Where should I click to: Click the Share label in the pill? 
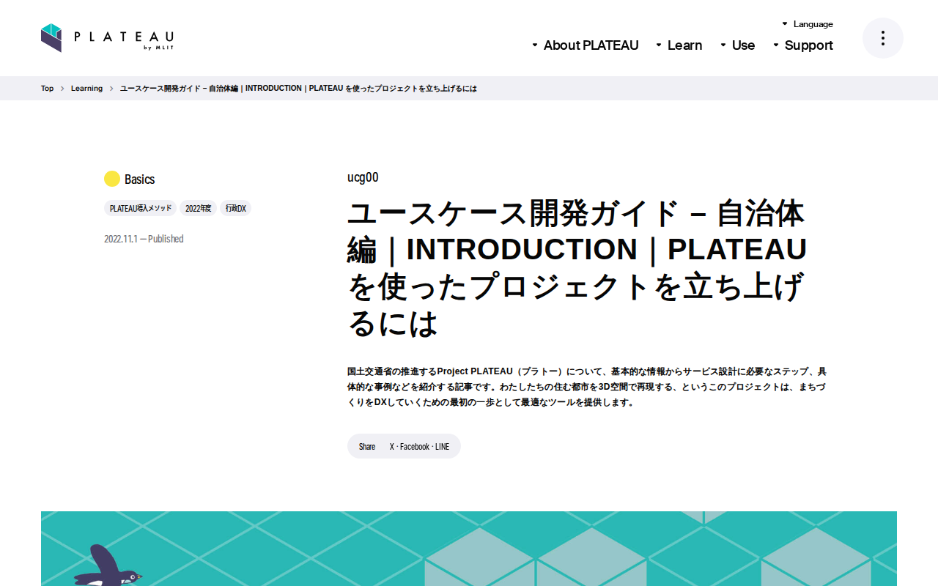click(367, 447)
